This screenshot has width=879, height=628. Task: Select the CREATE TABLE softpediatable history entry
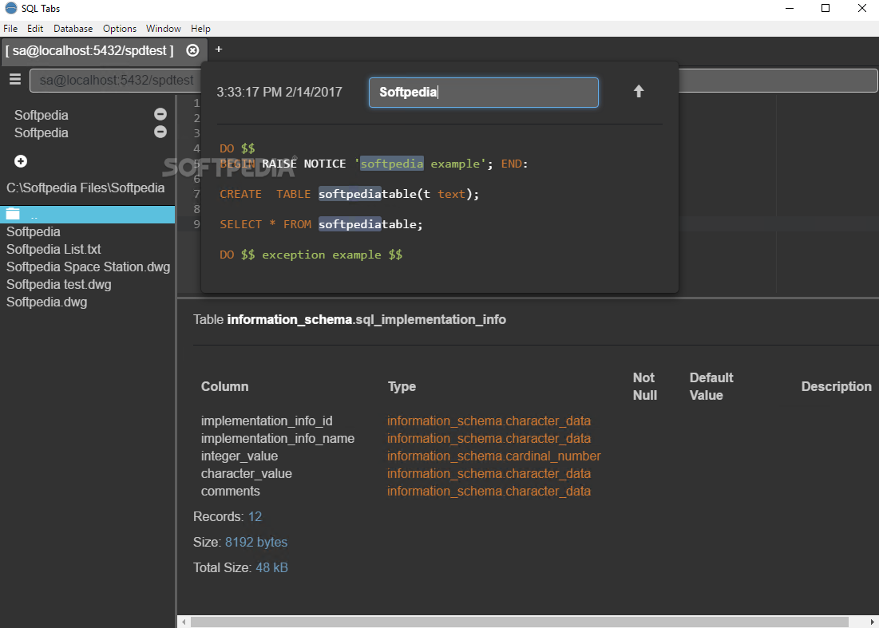point(349,194)
